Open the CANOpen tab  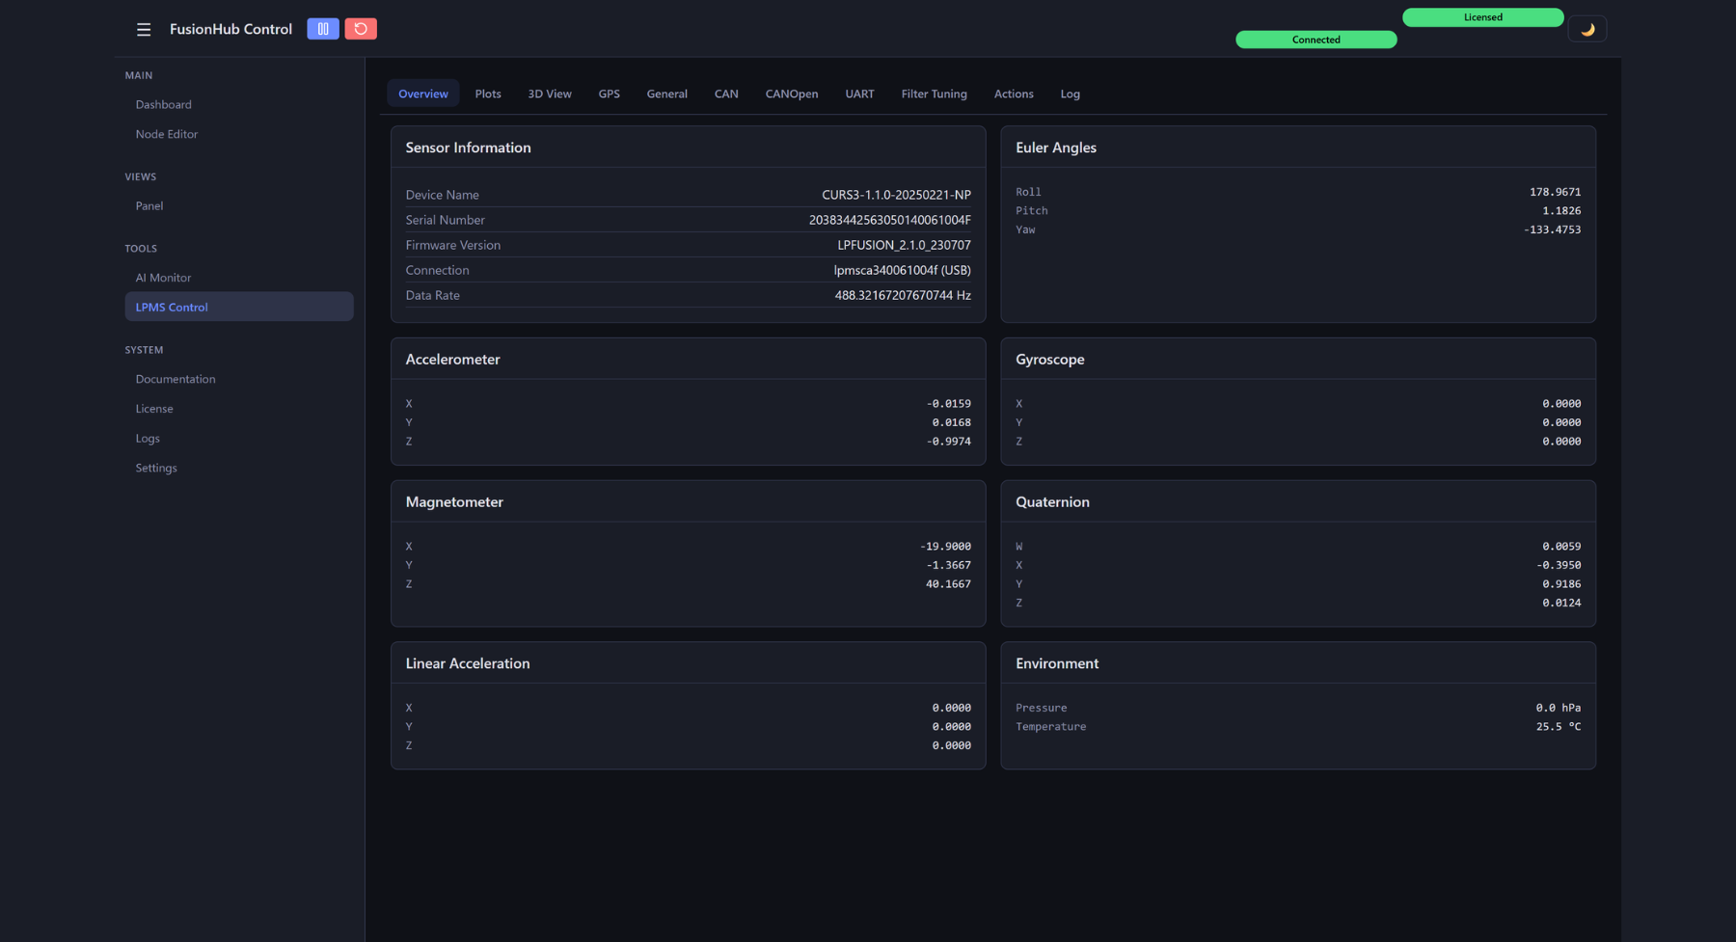click(792, 94)
